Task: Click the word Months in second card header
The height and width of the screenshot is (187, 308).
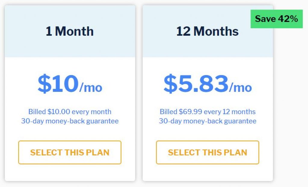Action: point(216,31)
